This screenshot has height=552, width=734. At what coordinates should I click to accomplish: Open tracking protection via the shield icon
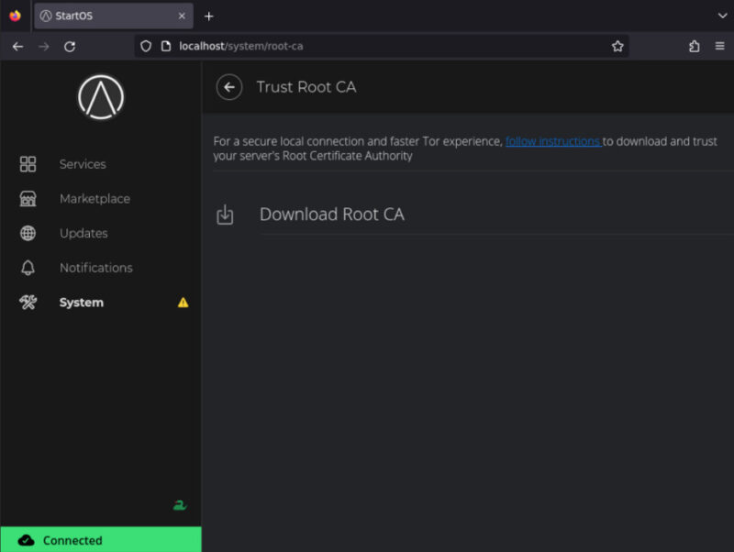pyautogui.click(x=147, y=46)
